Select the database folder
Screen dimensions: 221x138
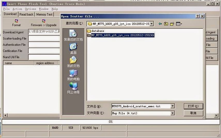point(96,31)
